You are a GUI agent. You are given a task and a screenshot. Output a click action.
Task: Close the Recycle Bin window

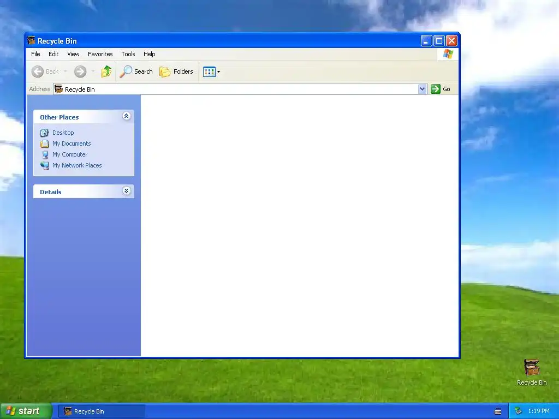(451, 41)
